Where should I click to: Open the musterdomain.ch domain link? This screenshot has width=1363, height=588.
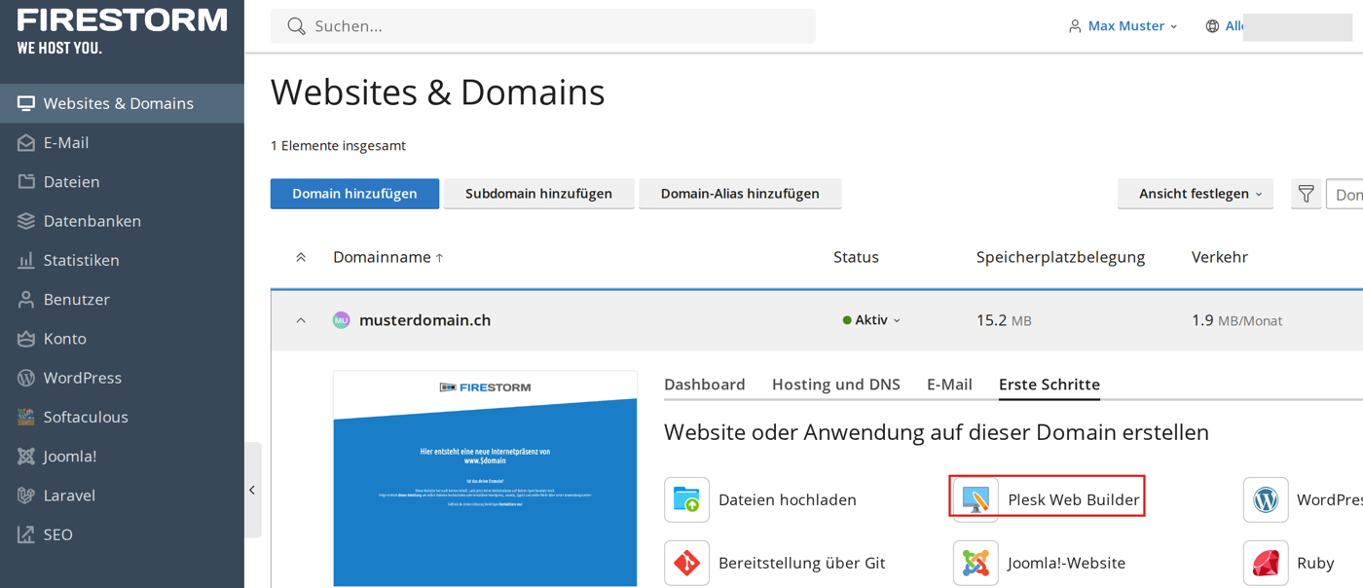pos(424,320)
